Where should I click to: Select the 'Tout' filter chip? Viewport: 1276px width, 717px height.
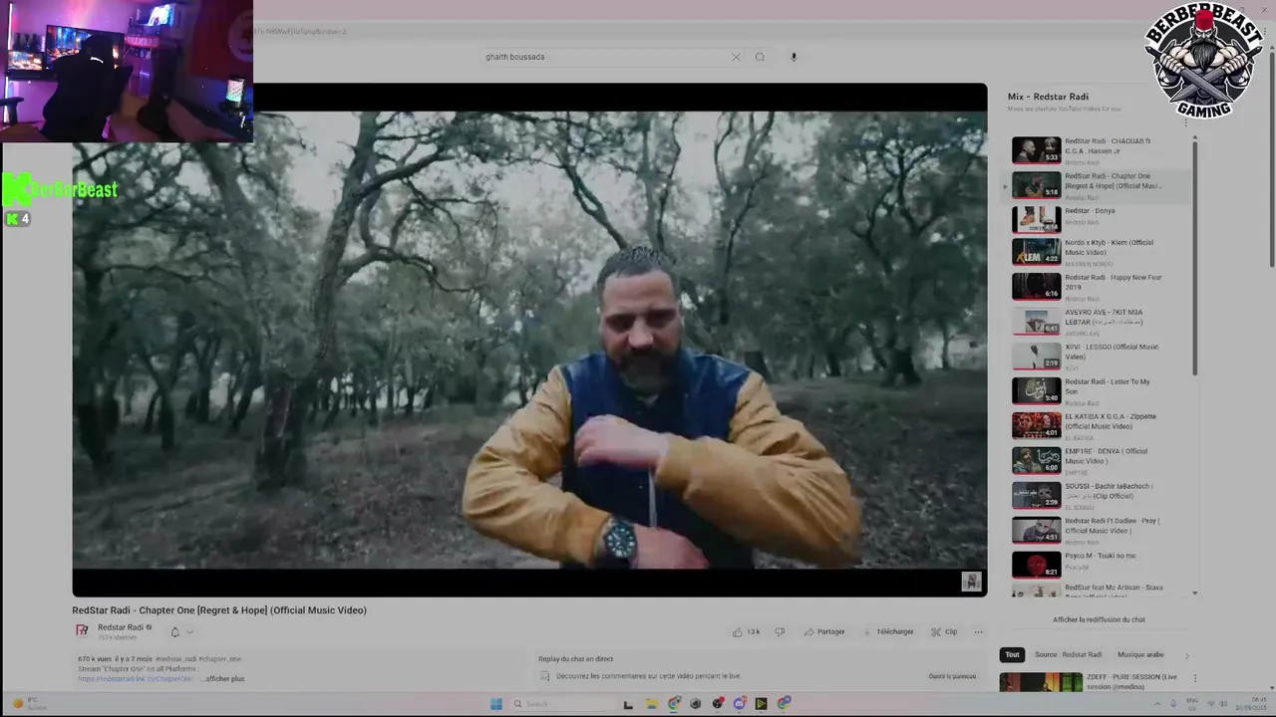[1012, 654]
